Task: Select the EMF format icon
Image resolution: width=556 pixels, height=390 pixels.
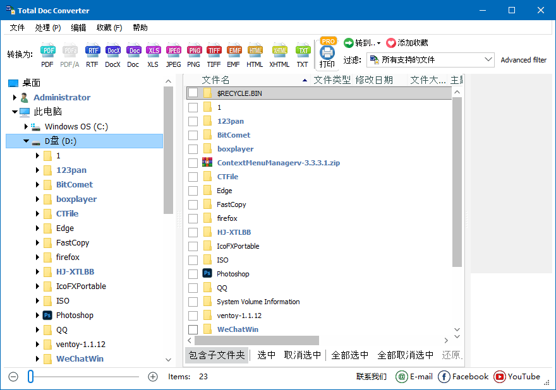Action: pyautogui.click(x=234, y=50)
